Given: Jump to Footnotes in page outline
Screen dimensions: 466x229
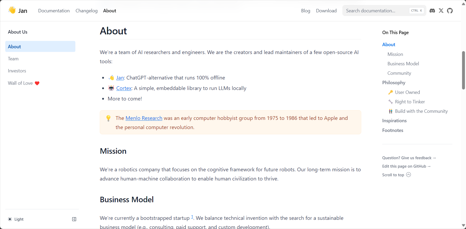Looking at the screenshot, I should click(392, 130).
